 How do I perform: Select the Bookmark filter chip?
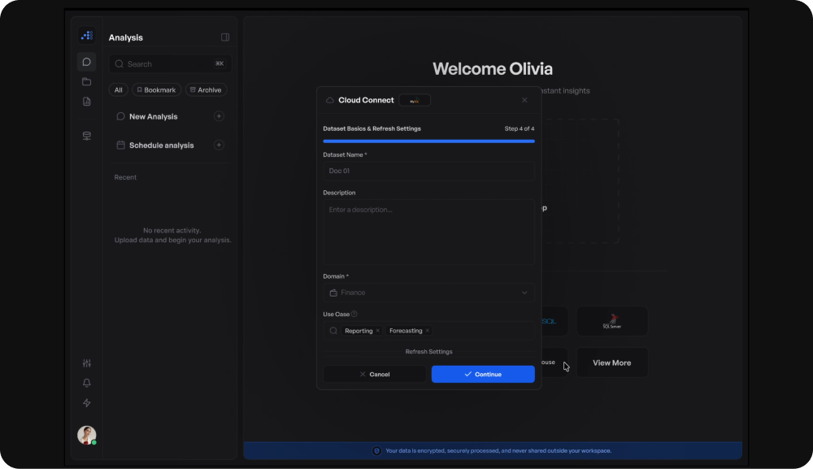(x=157, y=89)
